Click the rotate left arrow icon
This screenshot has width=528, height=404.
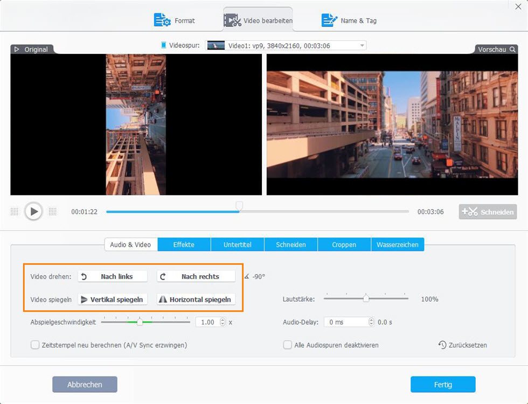84,276
